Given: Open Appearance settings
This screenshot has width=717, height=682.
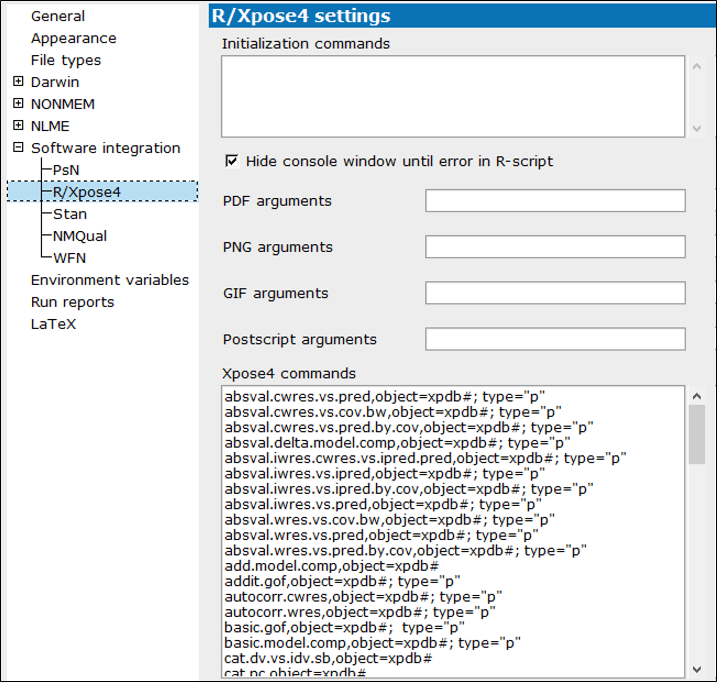Looking at the screenshot, I should tap(74, 38).
